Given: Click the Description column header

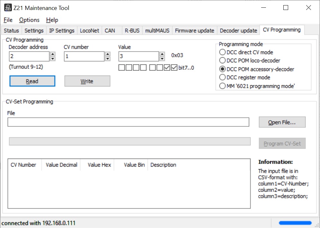Looking at the screenshot, I should [x=199, y=165].
